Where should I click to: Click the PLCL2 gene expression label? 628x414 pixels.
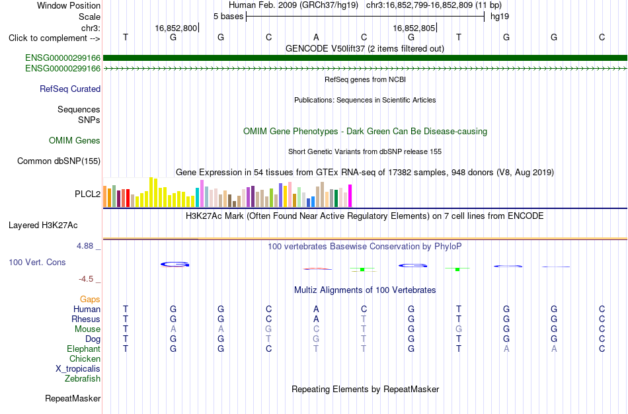87,194
